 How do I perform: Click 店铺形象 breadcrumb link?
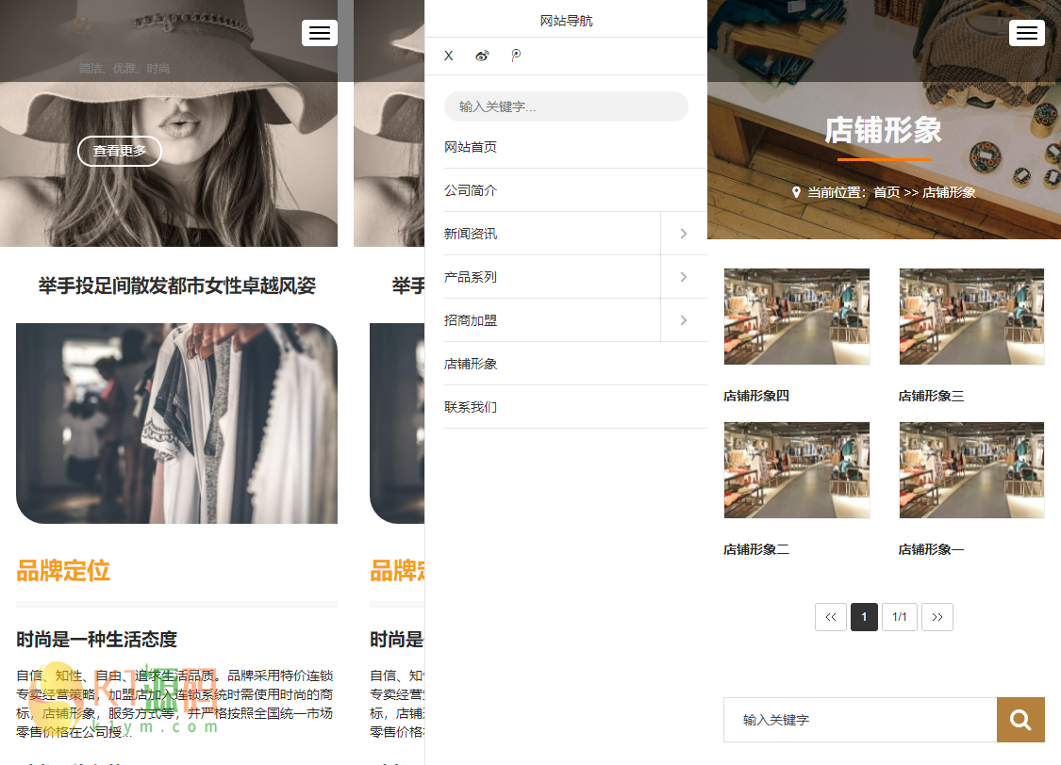949,192
